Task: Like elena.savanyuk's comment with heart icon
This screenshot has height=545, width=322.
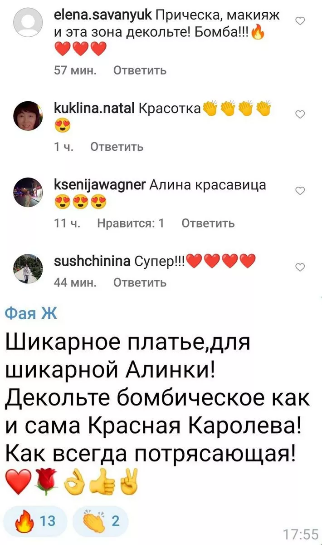Action: point(299,20)
